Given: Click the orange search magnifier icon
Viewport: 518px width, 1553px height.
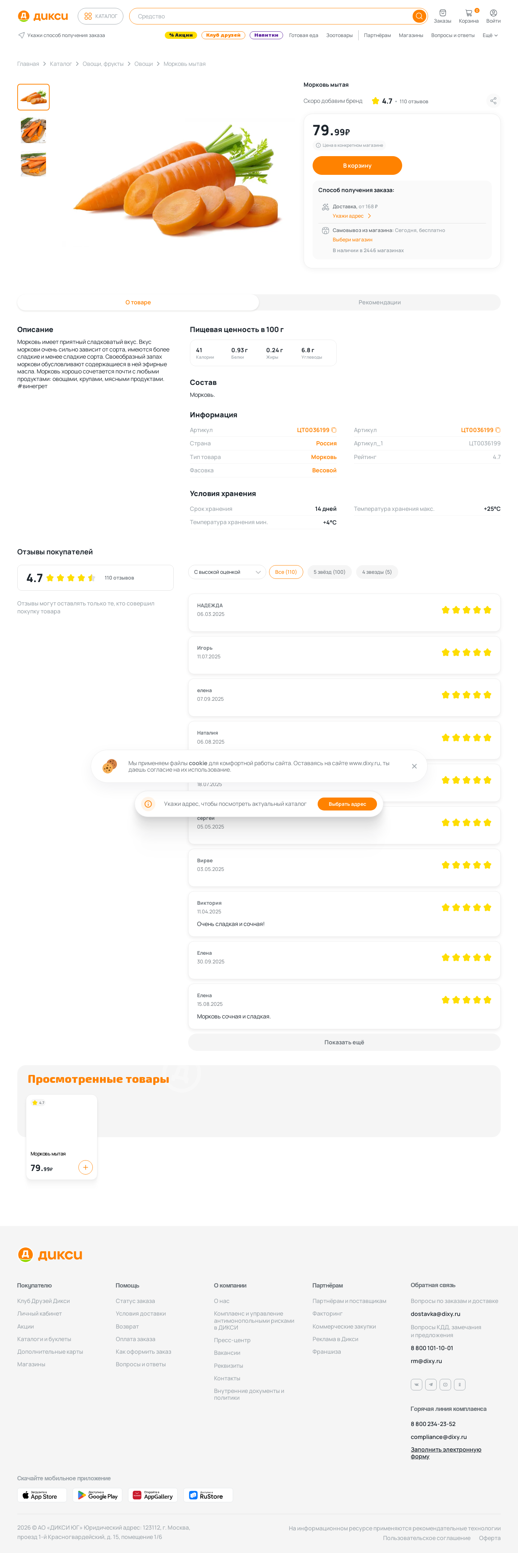Looking at the screenshot, I should point(418,16).
